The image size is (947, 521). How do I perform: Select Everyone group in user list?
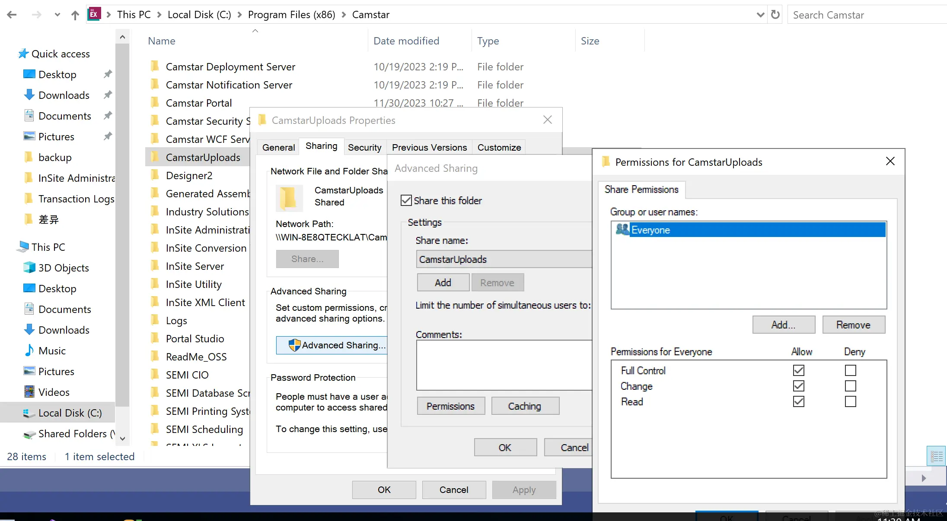tap(650, 230)
